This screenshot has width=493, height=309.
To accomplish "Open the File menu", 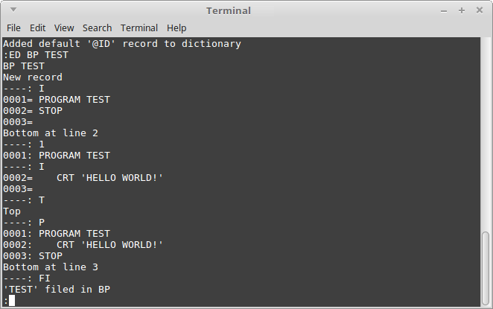I will click(13, 28).
